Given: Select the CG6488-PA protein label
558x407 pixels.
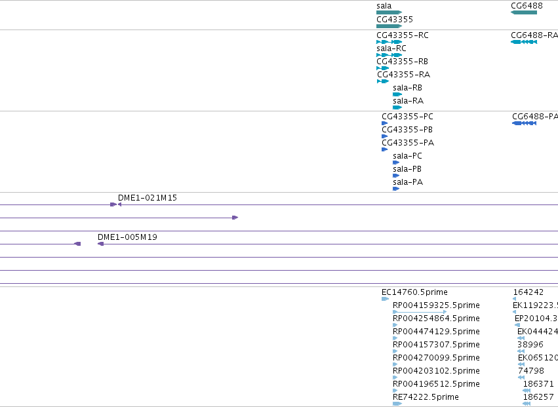Looking at the screenshot, I should pos(535,117).
